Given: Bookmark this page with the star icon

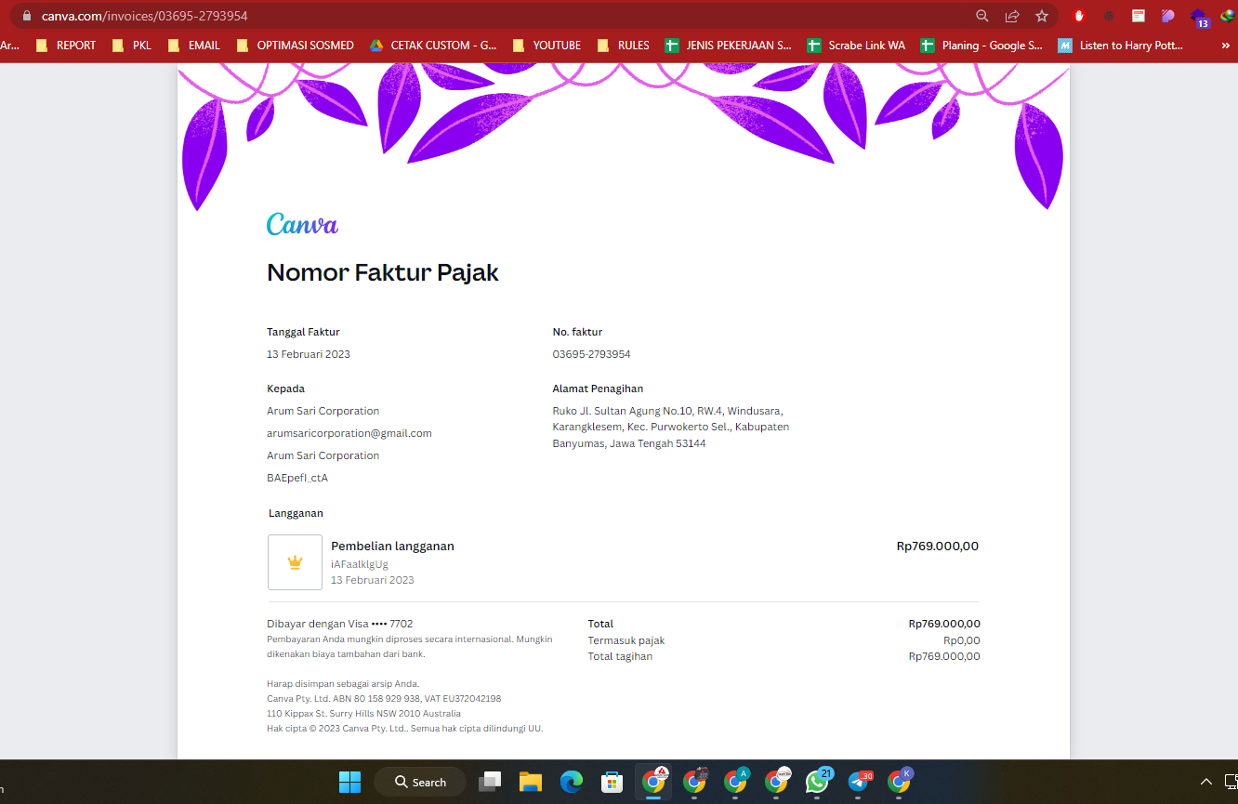Looking at the screenshot, I should pyautogui.click(x=1042, y=16).
